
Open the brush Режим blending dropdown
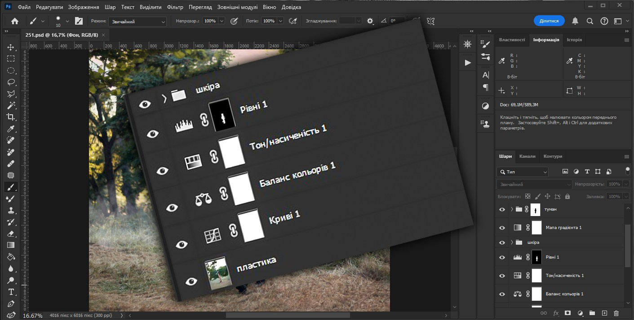137,21
